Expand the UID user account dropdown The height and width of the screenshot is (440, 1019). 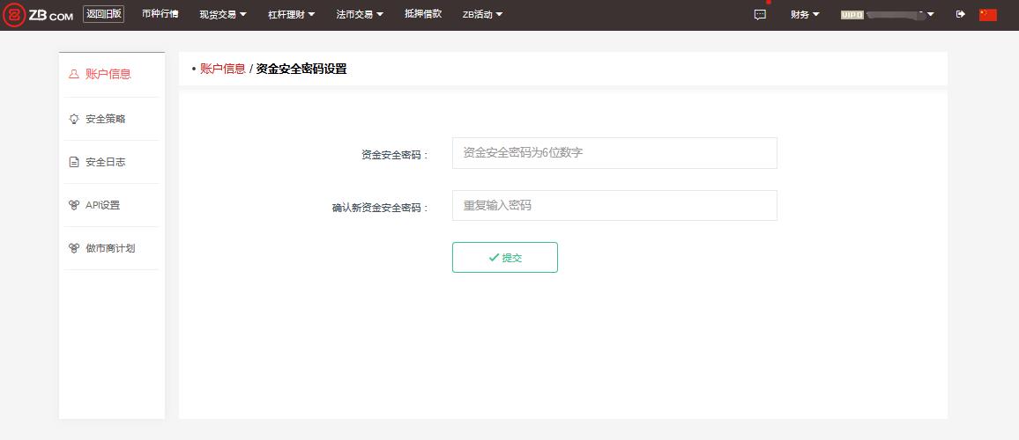coord(887,14)
